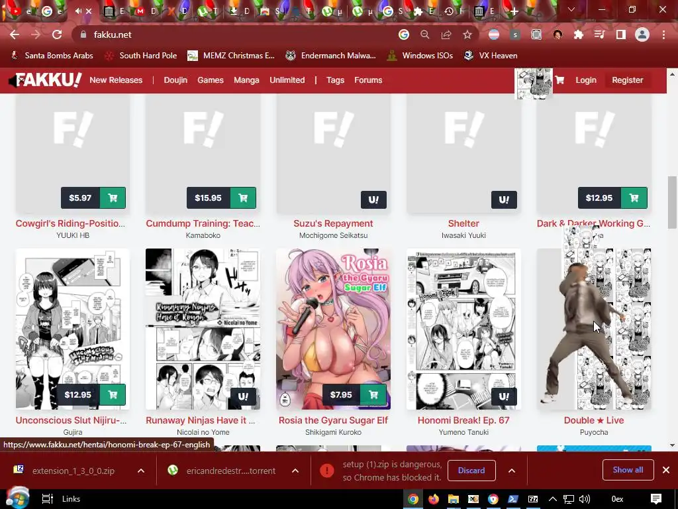678x509 pixels.
Task: Open the Honomi Break! cover thumbnail
Action: pos(463,329)
